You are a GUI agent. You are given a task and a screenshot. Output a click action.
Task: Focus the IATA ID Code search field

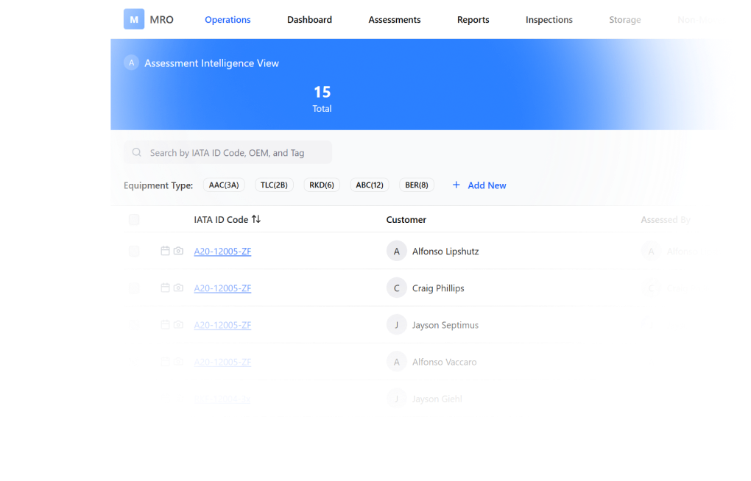point(228,153)
